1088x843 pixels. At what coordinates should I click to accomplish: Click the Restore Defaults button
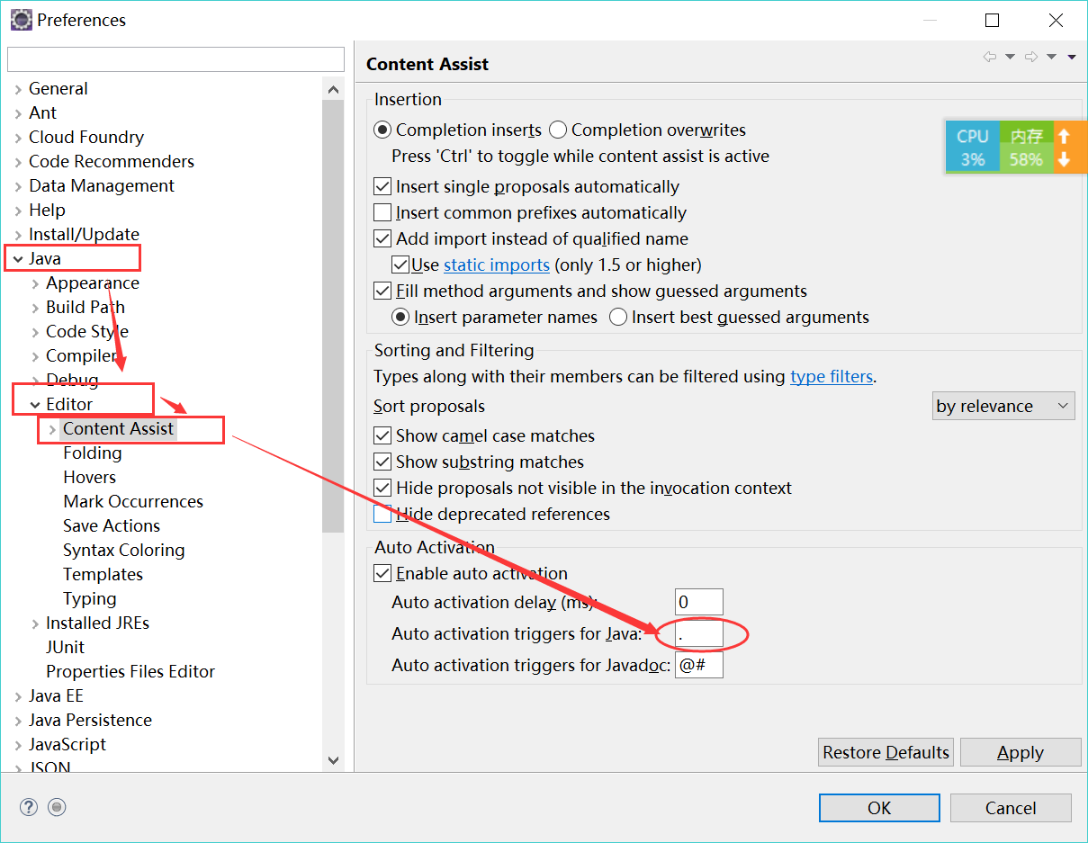tap(886, 752)
